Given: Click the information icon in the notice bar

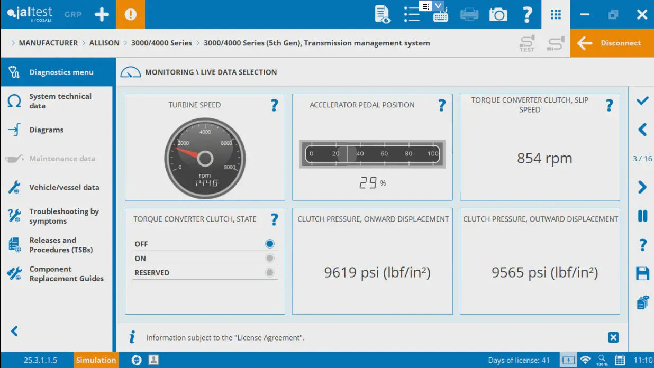Looking at the screenshot, I should 132,337.
